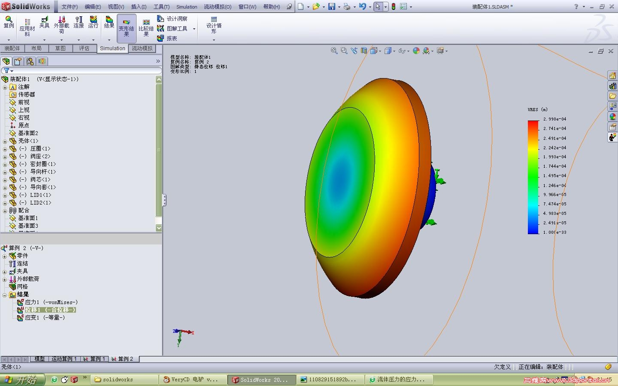Toggle the Select cursor tool
This screenshot has height=386, width=618.
[378, 6]
